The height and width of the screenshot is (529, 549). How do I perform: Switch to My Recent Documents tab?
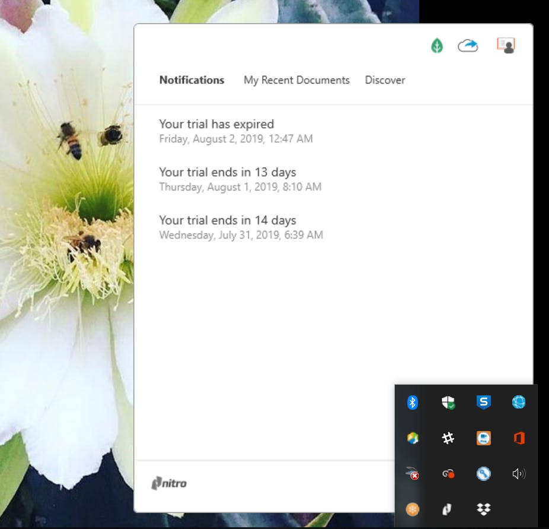pyautogui.click(x=296, y=80)
